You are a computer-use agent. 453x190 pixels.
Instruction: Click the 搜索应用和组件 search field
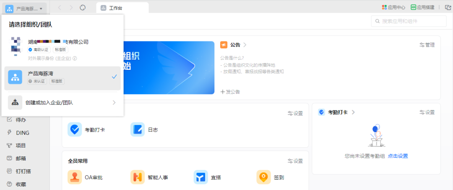pyautogui.click(x=409, y=21)
